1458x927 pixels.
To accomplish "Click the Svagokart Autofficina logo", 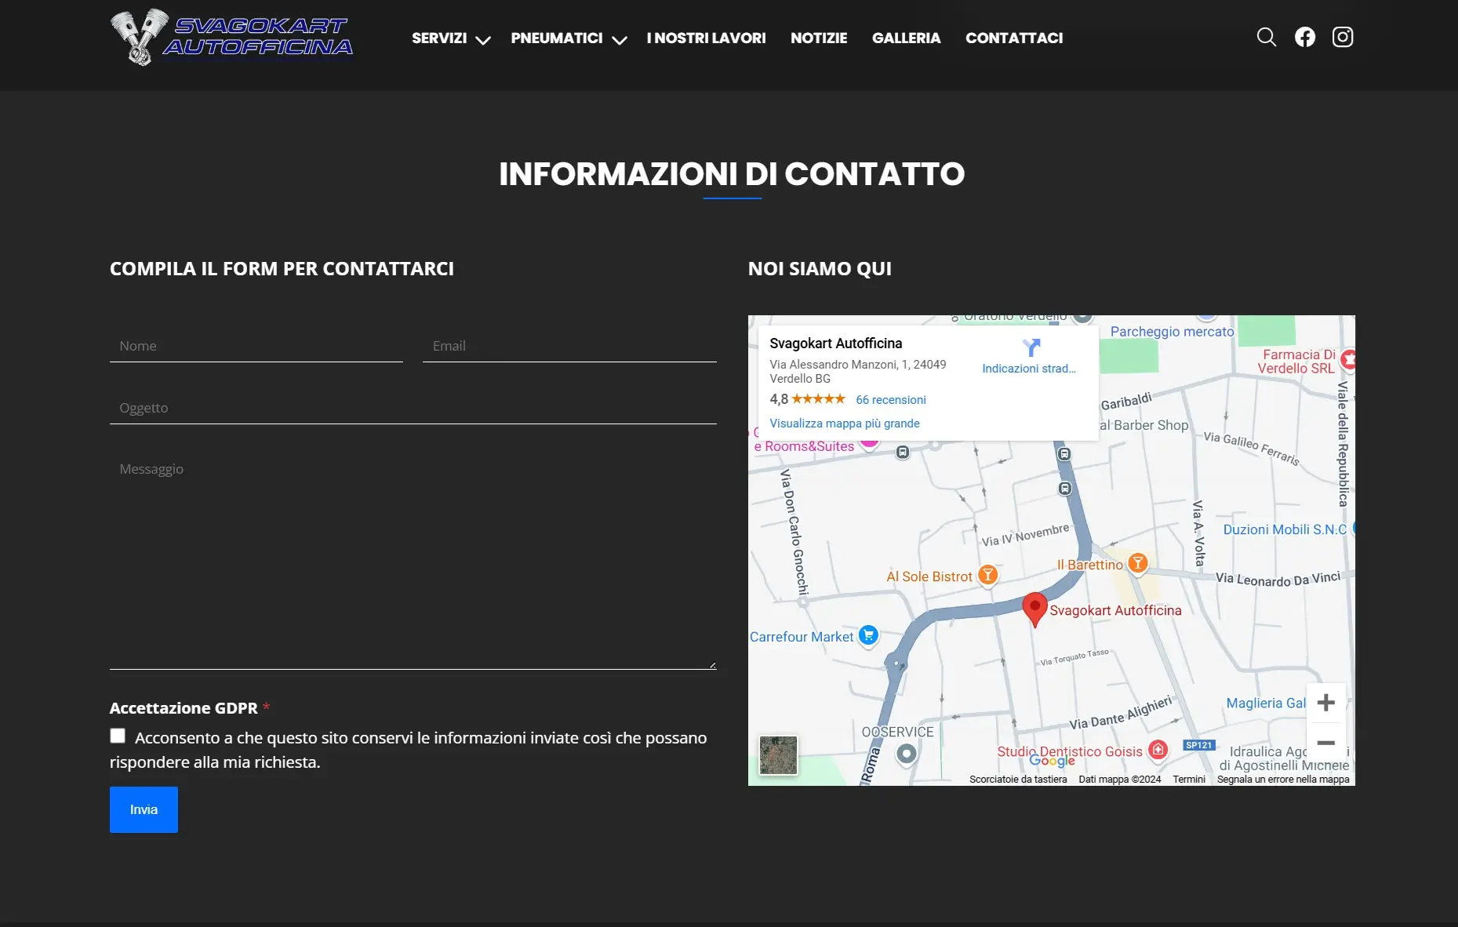I will (232, 37).
